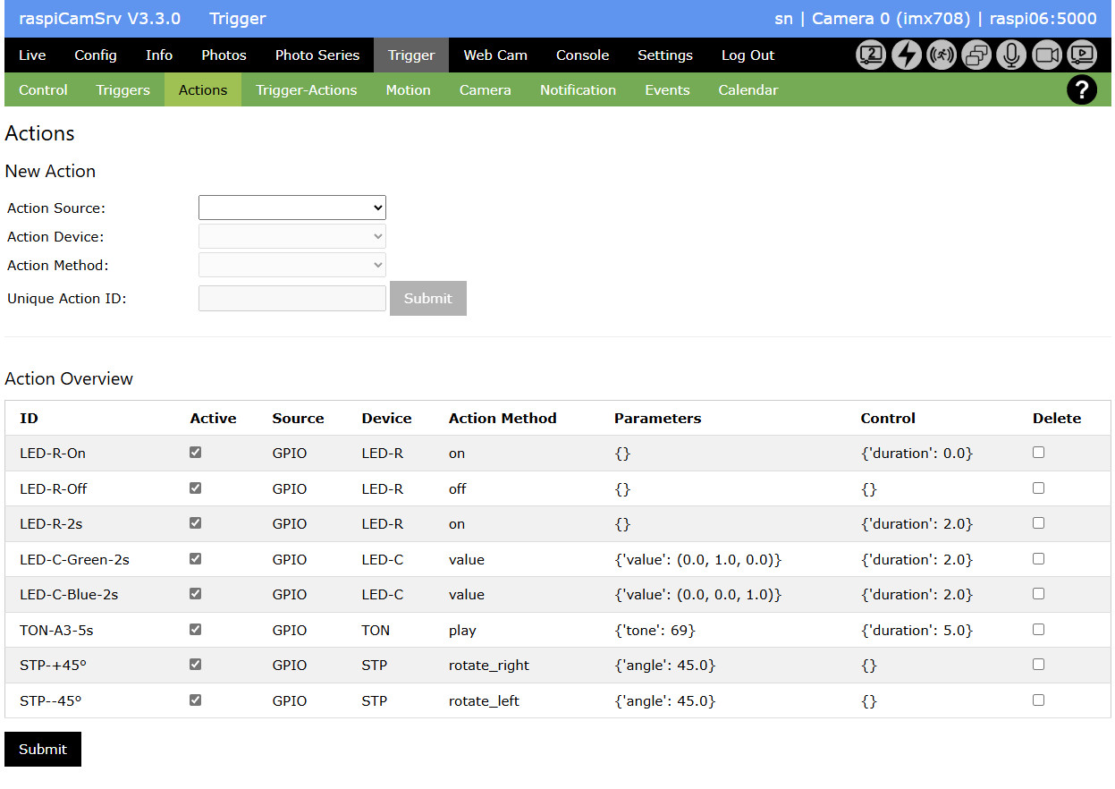Click the second stream monitor icon

click(871, 55)
